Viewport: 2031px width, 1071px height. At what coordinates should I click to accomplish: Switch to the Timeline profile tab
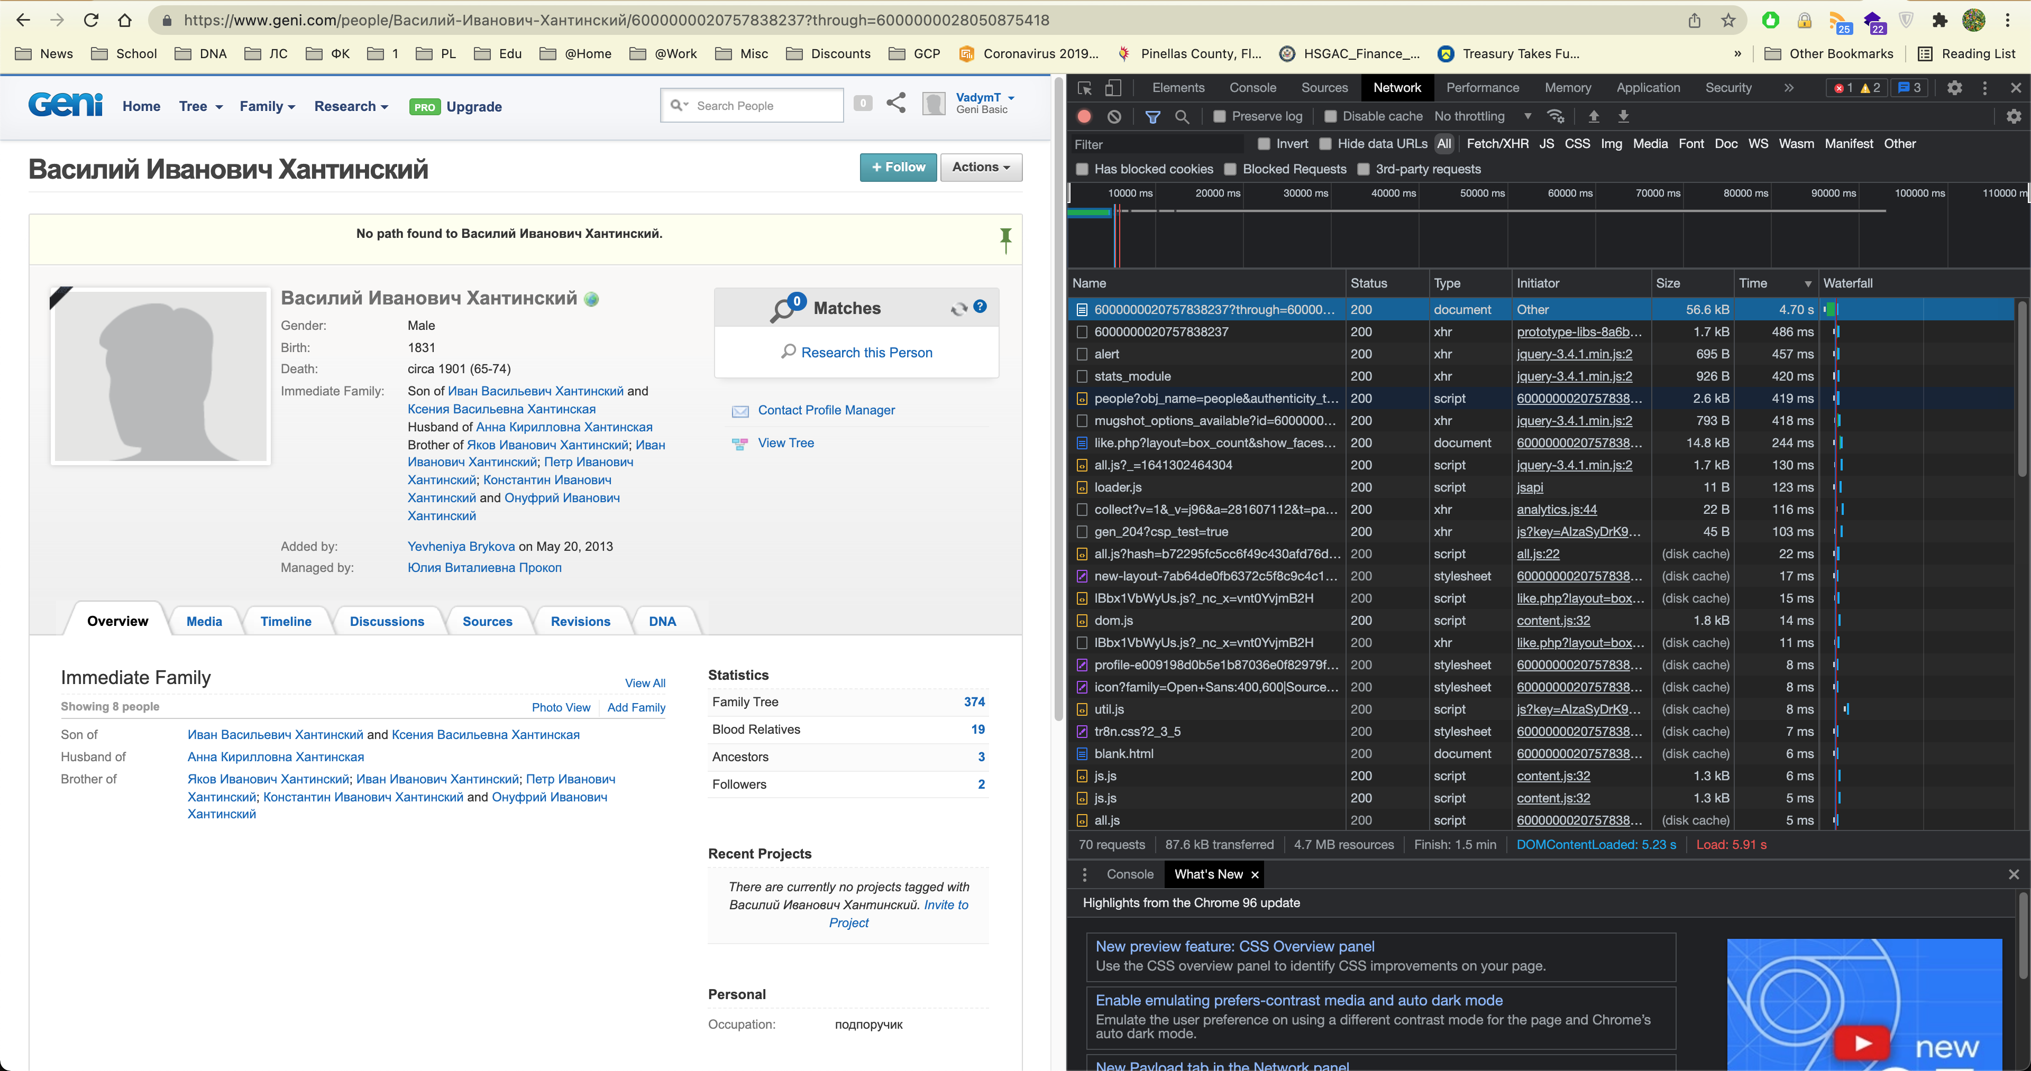[286, 621]
